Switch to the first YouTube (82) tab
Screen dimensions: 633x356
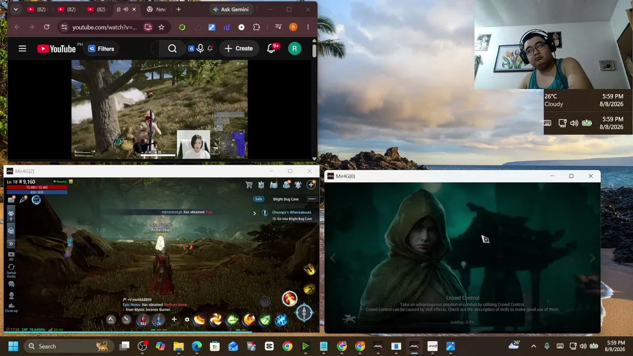pos(38,9)
